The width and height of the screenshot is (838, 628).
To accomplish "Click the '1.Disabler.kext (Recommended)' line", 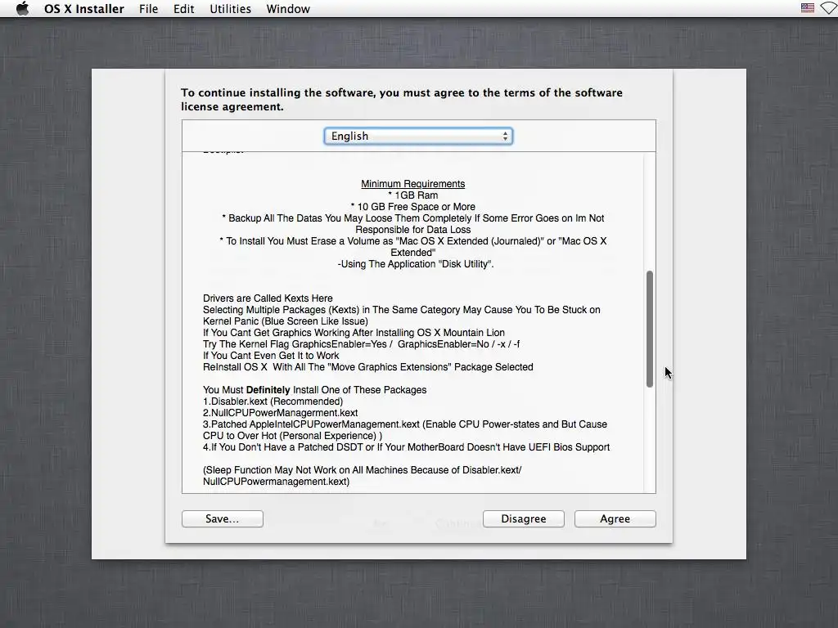I will [x=273, y=401].
